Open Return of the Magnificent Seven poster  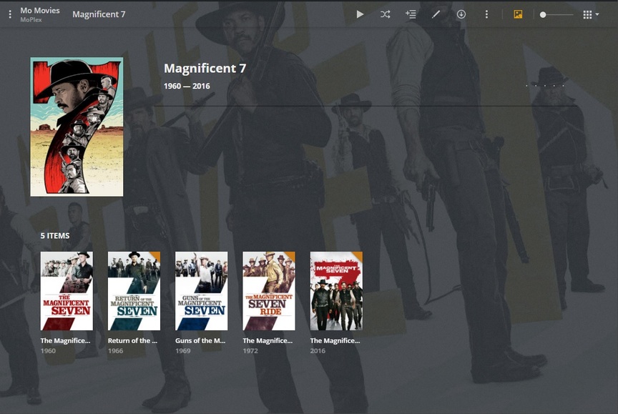134,291
